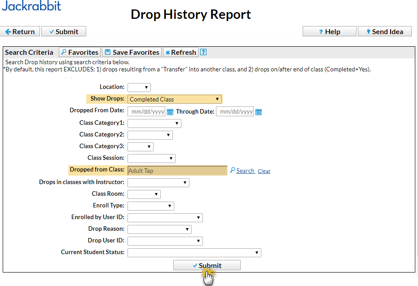Click the Return button with arrow
This screenshot has width=418, height=286.
20,31
